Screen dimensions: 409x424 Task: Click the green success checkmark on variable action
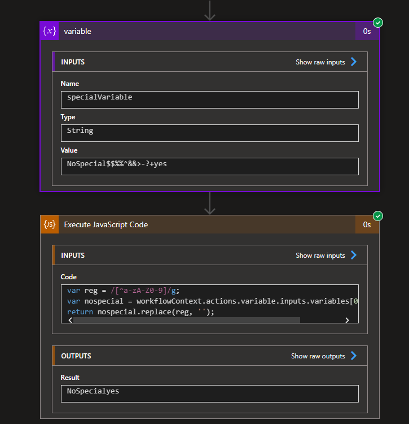coord(378,23)
